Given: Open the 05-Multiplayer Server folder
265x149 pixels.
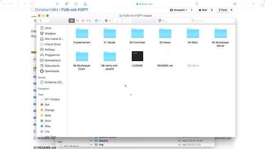Looking at the screenshot, I should pyautogui.click(x=221, y=33).
